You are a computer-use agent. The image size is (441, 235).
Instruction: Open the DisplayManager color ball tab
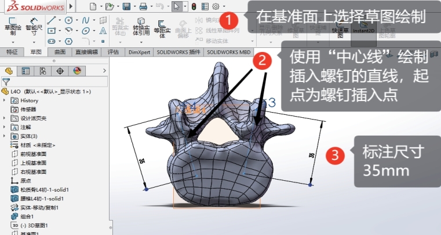pyautogui.click(x=77, y=71)
